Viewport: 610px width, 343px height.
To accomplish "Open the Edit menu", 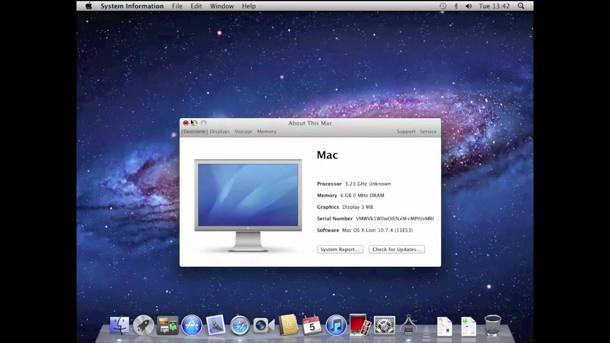I will pos(196,6).
